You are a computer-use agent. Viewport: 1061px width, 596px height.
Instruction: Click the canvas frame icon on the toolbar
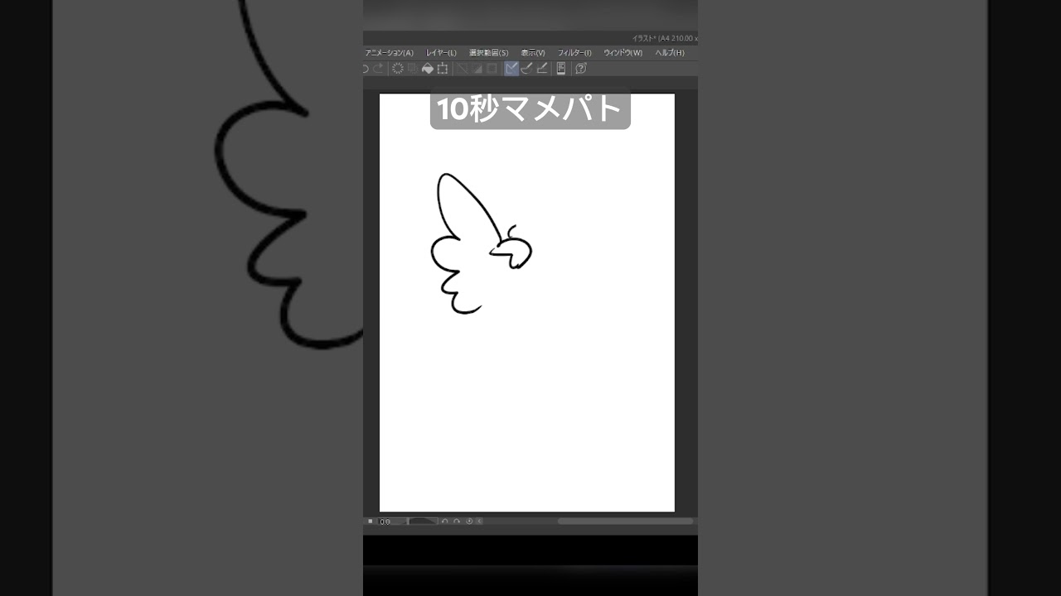click(x=443, y=69)
